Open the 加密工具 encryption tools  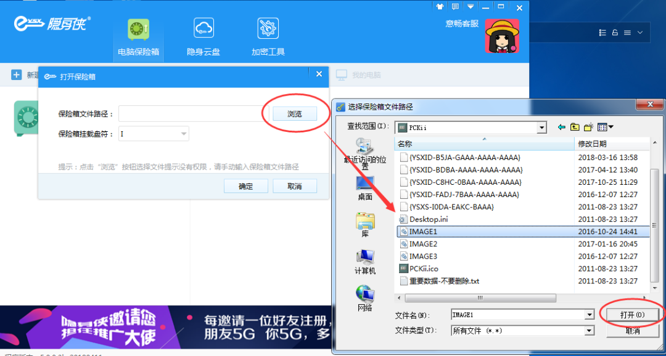coord(268,37)
